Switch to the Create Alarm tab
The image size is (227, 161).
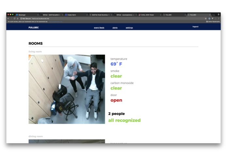[76, 15]
